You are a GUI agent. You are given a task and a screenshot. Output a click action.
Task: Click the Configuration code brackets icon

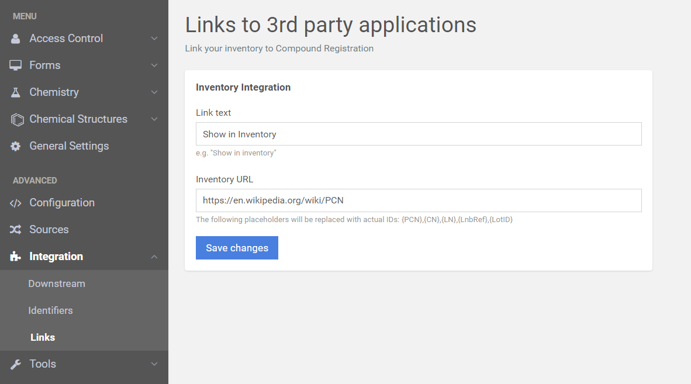[16, 203]
